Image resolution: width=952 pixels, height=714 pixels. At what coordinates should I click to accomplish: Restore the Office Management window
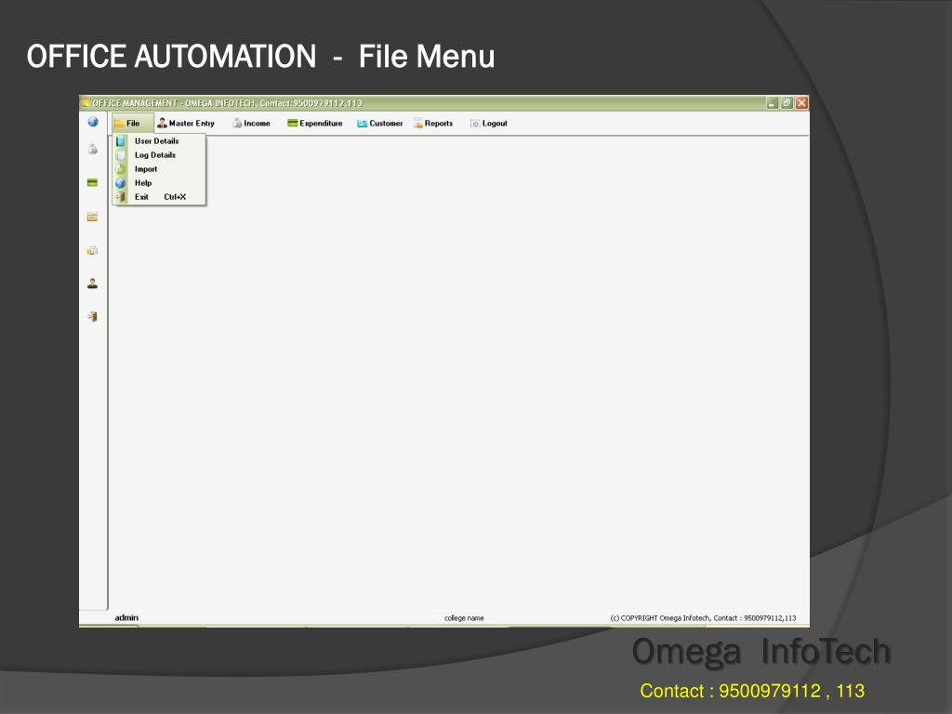[x=787, y=103]
